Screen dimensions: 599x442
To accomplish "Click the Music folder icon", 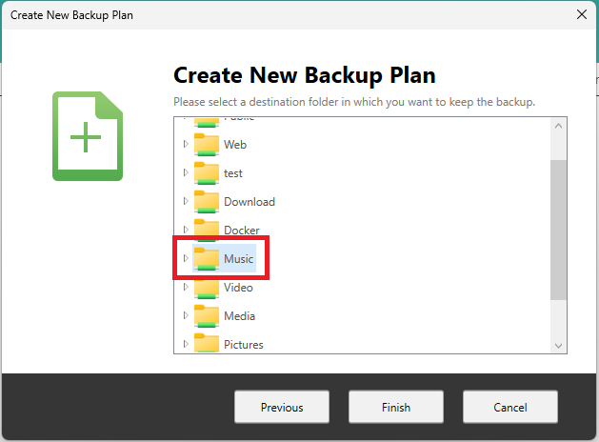I will click(207, 259).
